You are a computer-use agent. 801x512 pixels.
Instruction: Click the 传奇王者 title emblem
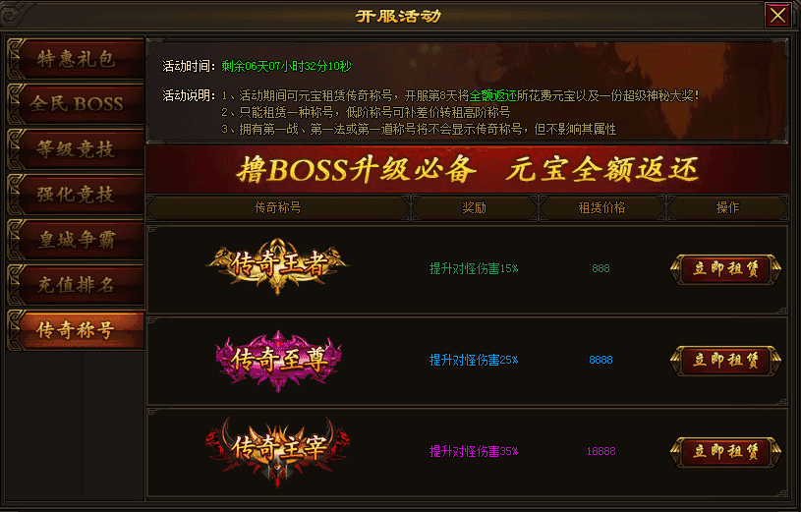coord(277,266)
